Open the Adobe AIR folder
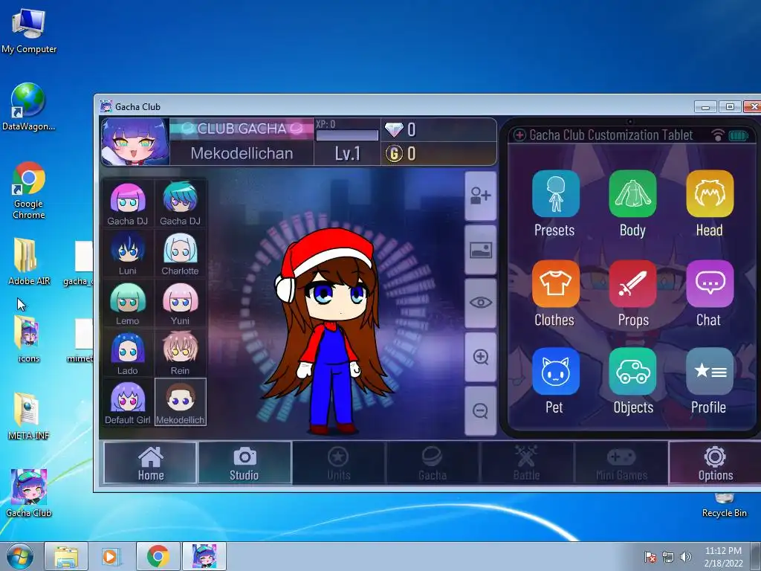 click(x=29, y=261)
